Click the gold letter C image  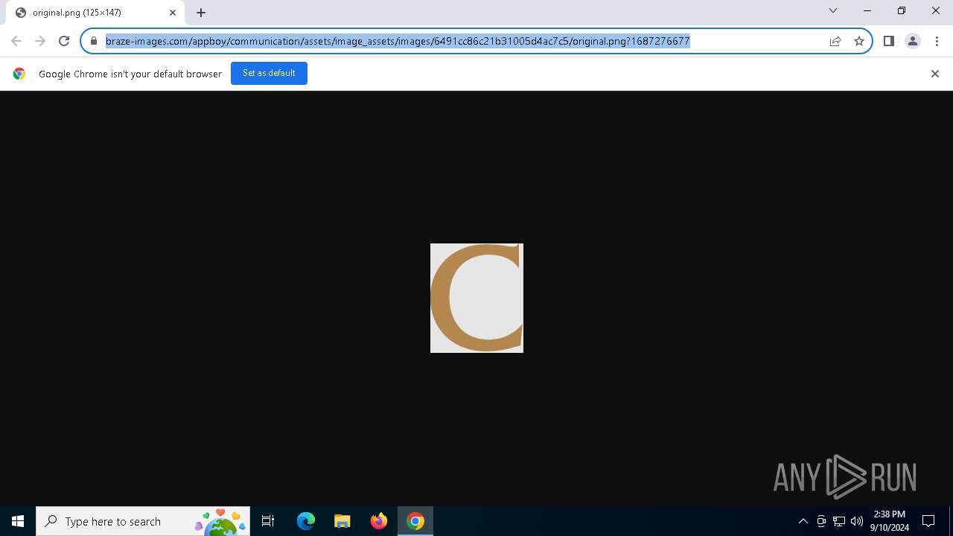[x=476, y=298]
